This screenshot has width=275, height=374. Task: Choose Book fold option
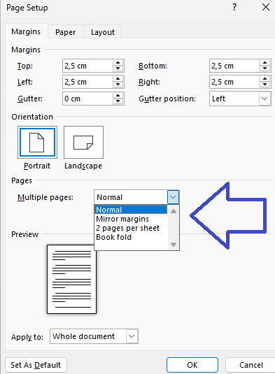pyautogui.click(x=131, y=237)
